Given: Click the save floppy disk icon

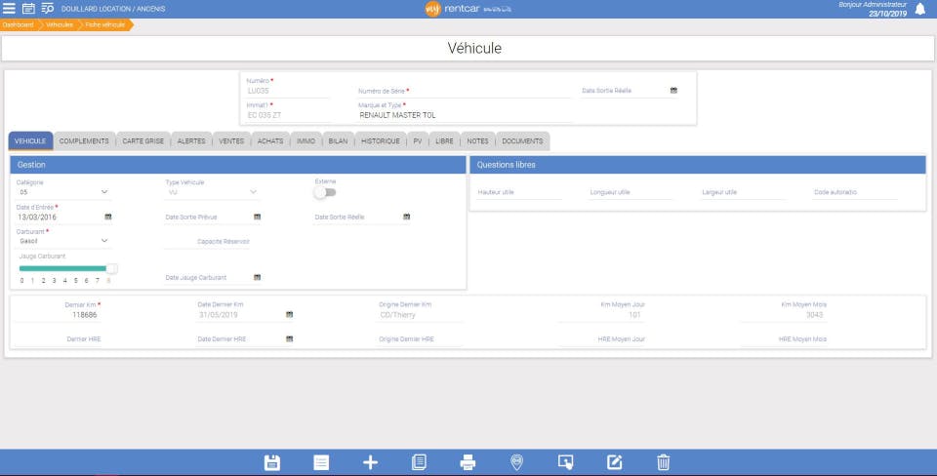Looking at the screenshot, I should tap(272, 462).
